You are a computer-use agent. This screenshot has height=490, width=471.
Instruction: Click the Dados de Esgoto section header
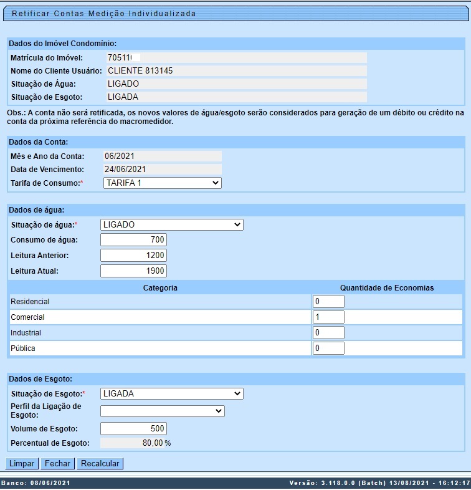40,379
